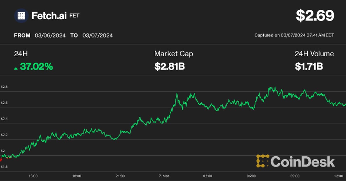The image size is (346, 181).
Task: Click the captured-on timestamp text
Action: (x=294, y=35)
